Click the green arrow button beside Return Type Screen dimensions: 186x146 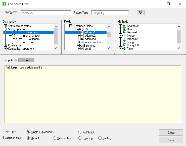coord(141,13)
